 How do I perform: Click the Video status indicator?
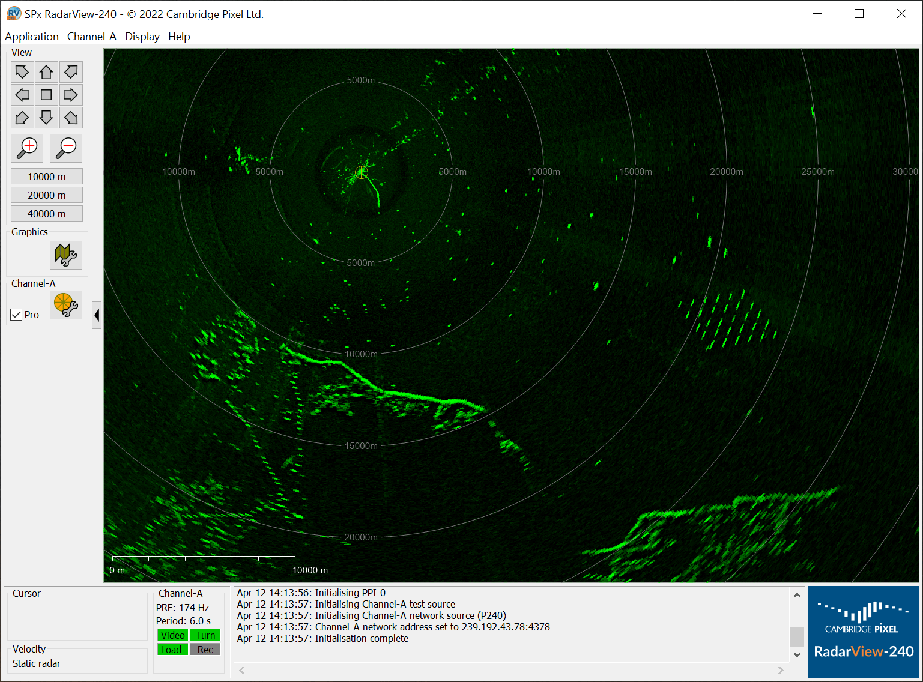[173, 635]
